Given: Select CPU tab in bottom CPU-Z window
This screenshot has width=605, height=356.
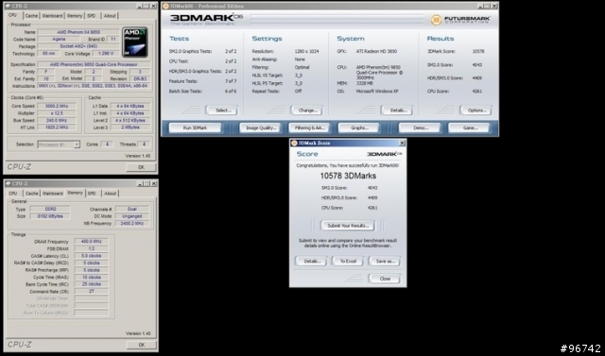Looking at the screenshot, I should 13,194.
